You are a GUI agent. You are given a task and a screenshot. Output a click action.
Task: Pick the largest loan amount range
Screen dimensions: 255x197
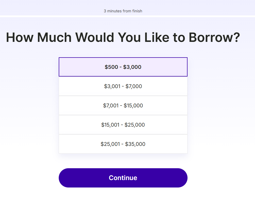pyautogui.click(x=123, y=144)
